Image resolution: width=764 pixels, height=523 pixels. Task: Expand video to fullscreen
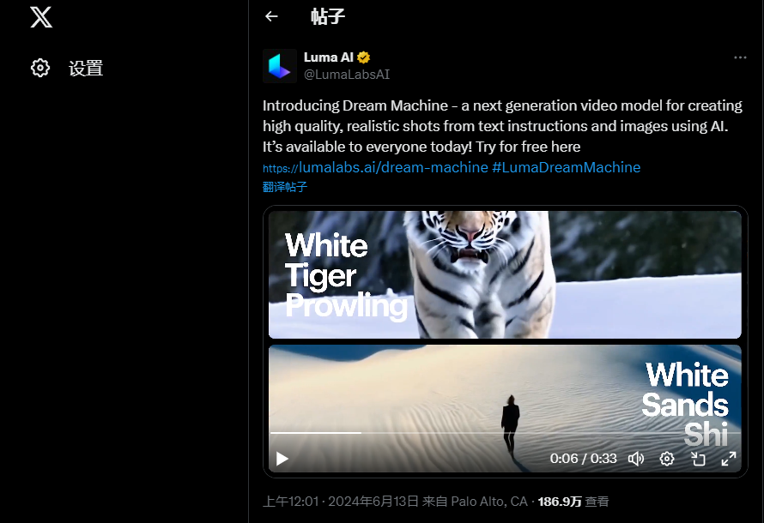[x=729, y=459]
